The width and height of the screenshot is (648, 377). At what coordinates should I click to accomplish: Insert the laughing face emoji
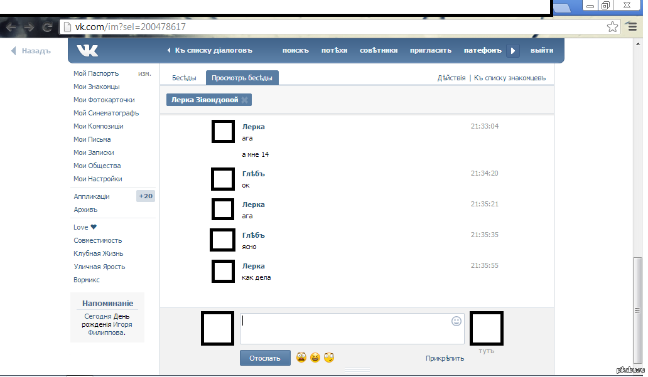tap(315, 358)
